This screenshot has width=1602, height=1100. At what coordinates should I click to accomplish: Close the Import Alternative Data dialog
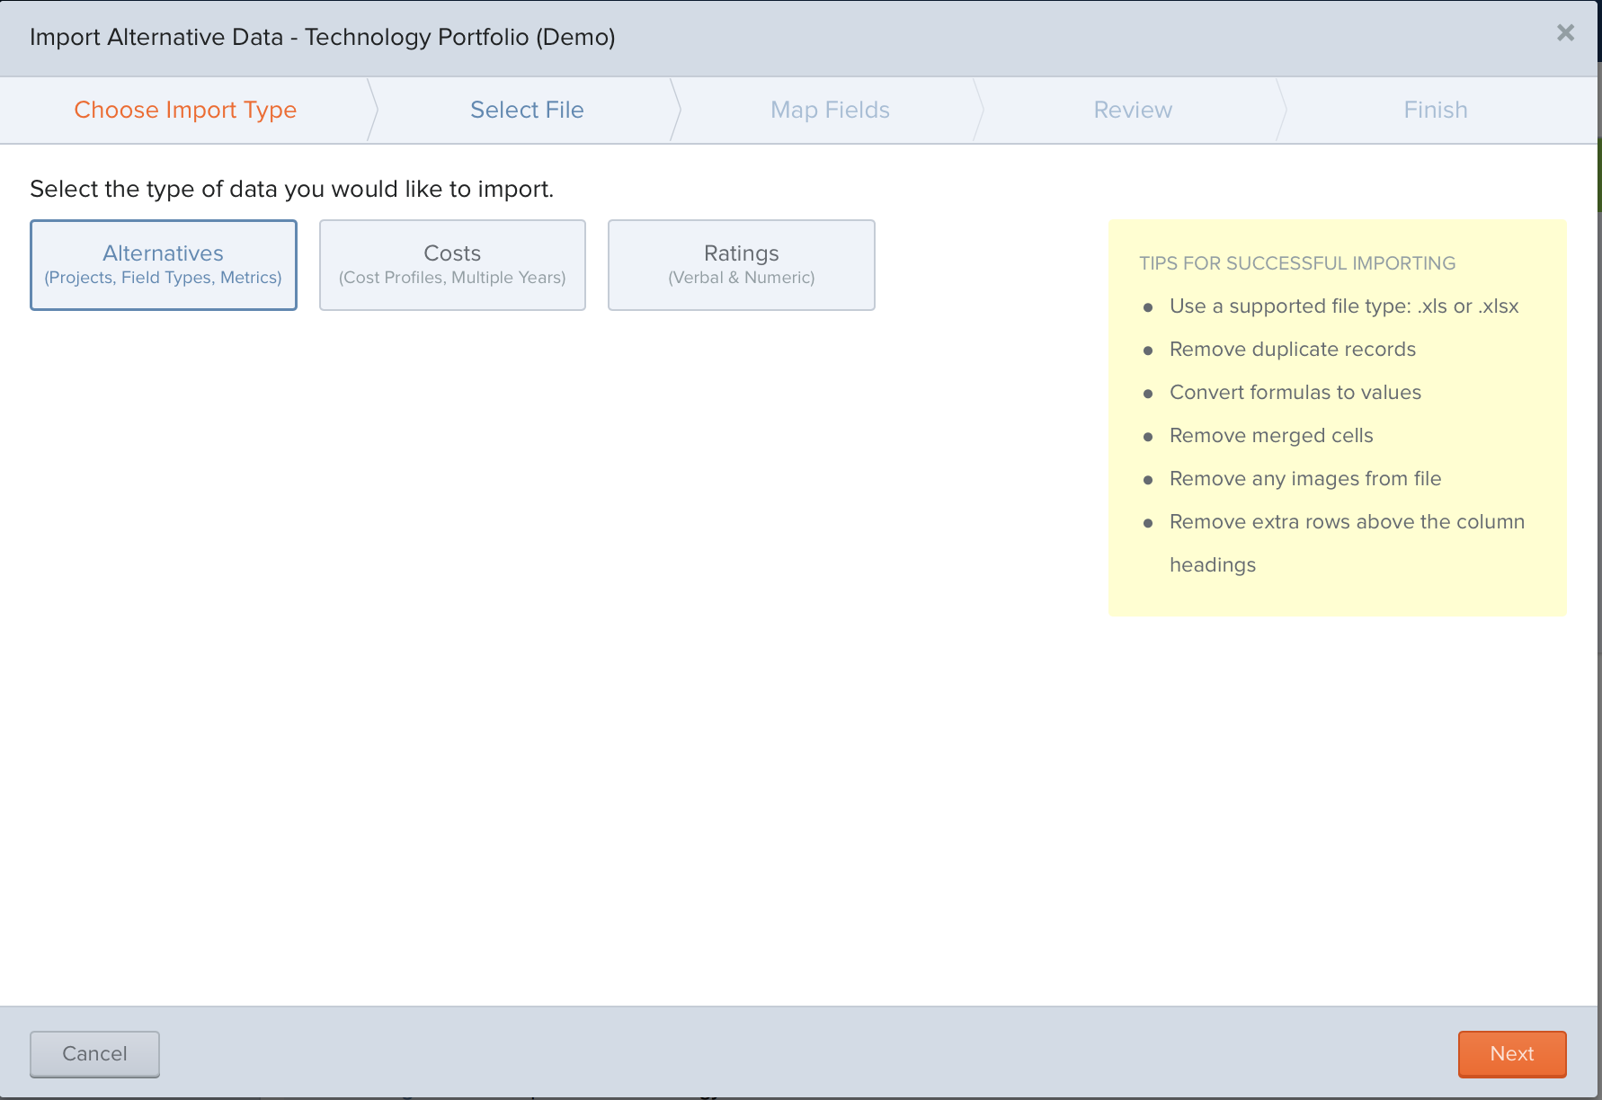pyautogui.click(x=1565, y=33)
